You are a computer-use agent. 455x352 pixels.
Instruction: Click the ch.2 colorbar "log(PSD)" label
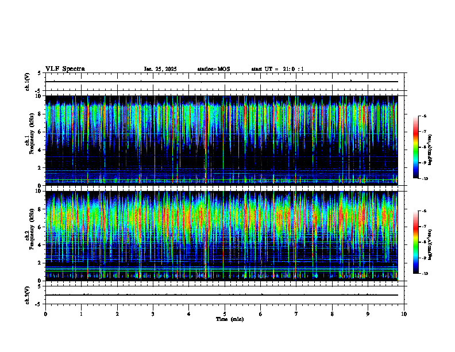coord(430,245)
